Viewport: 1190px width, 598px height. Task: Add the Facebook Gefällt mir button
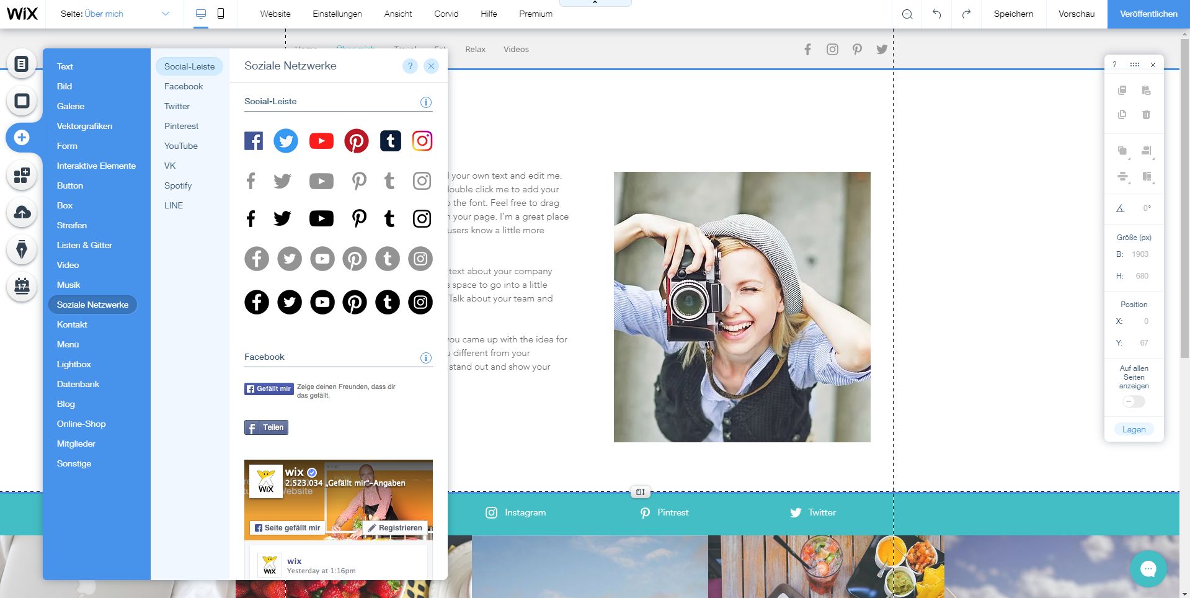[x=269, y=389]
